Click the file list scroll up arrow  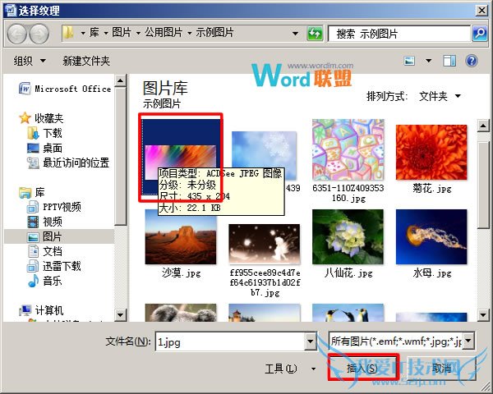(483, 126)
